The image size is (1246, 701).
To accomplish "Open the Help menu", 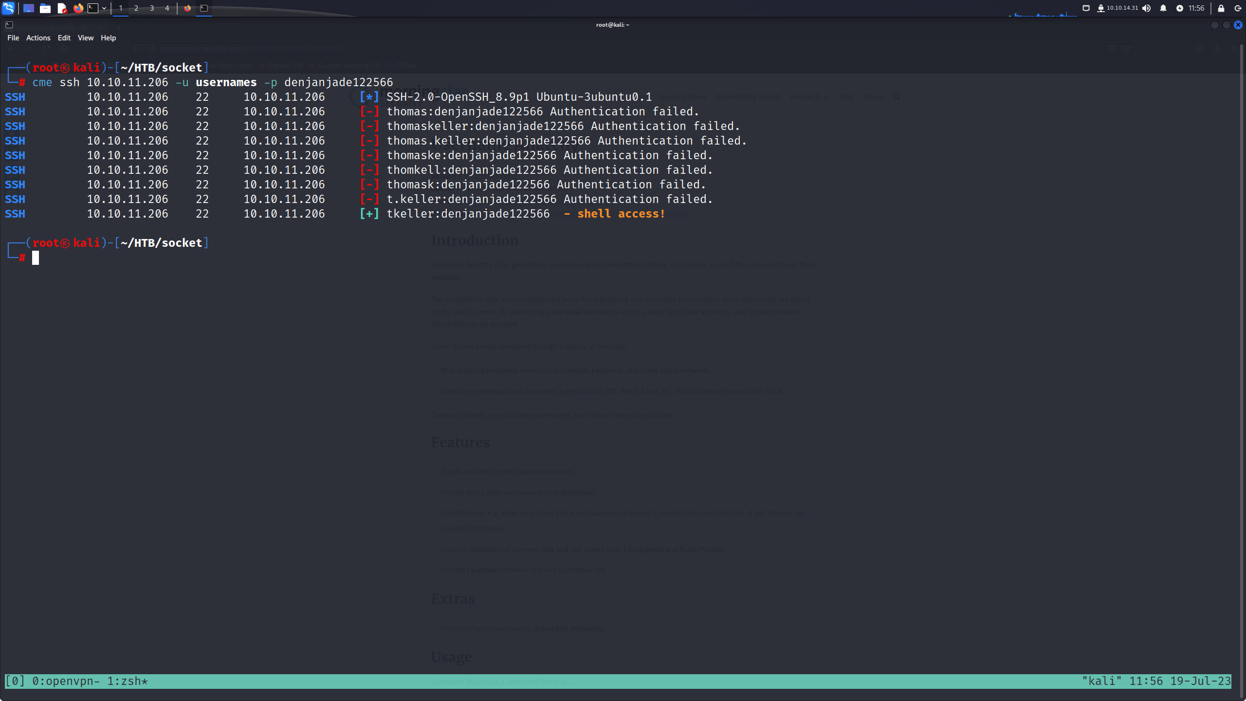I will [x=109, y=38].
